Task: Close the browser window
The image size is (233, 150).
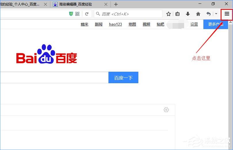Action: pos(226,4)
